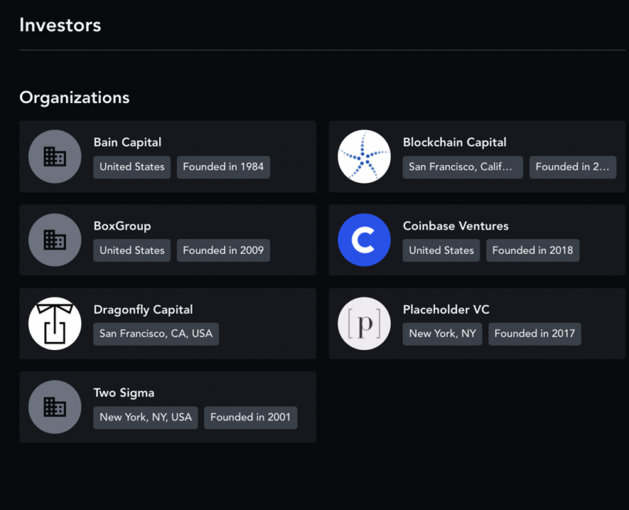Click Bain Capital's Founded in 1984 tag
This screenshot has height=510, width=629.
[x=223, y=167]
